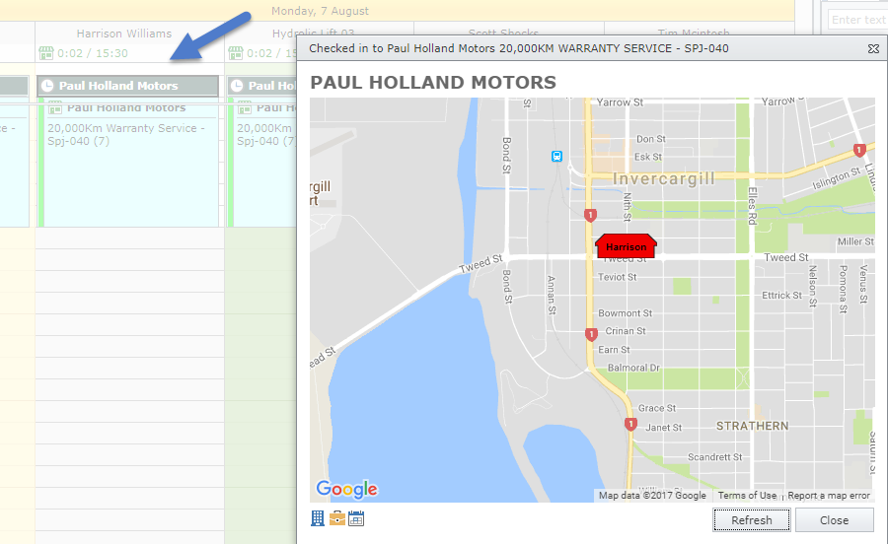Click the calendar icon below the map
This screenshot has height=544, width=888.
click(x=356, y=518)
